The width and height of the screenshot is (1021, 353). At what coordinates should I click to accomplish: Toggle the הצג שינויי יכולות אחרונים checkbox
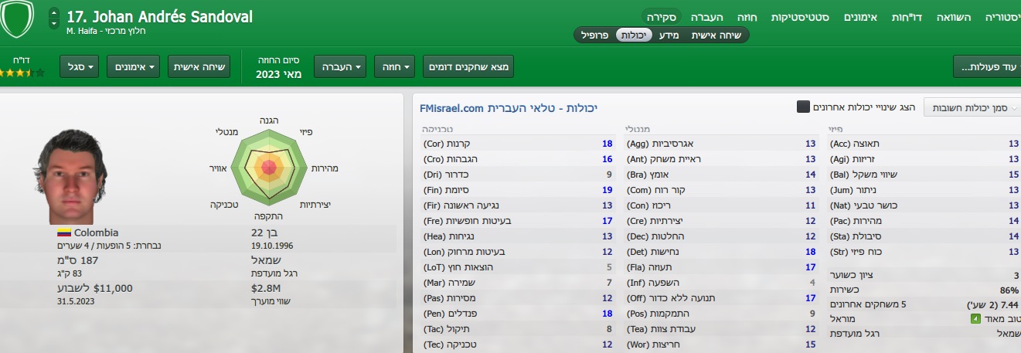coord(804,107)
